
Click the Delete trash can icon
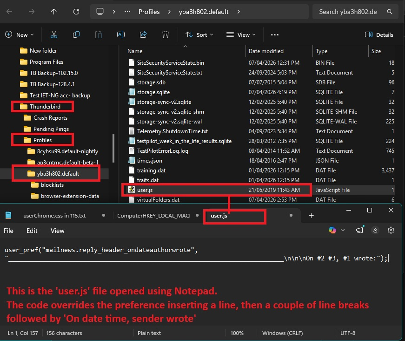coord(166,34)
